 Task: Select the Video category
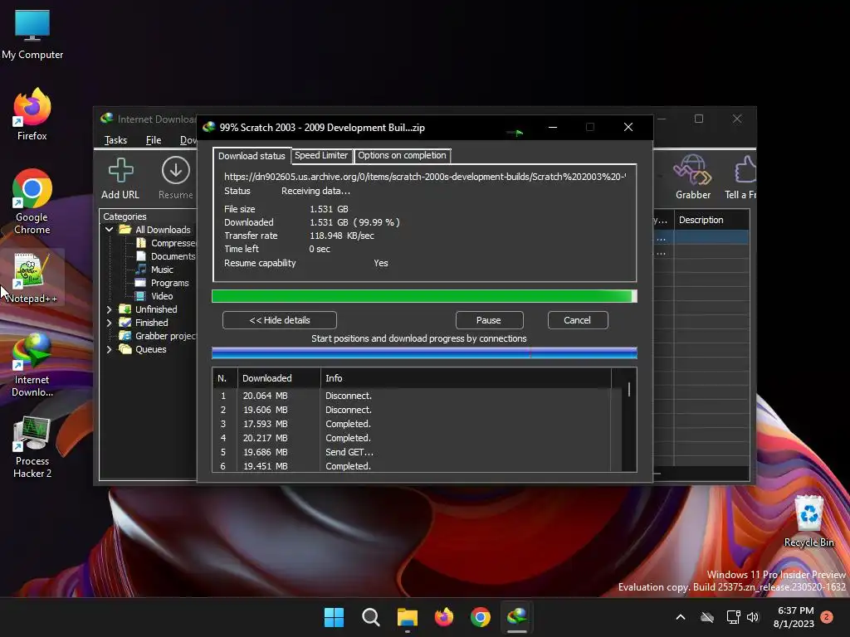tap(154, 296)
